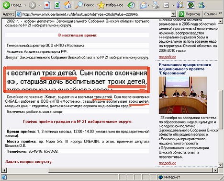
Task: Click the Телефоны: 65-48-16 line
Action: pos(33,151)
